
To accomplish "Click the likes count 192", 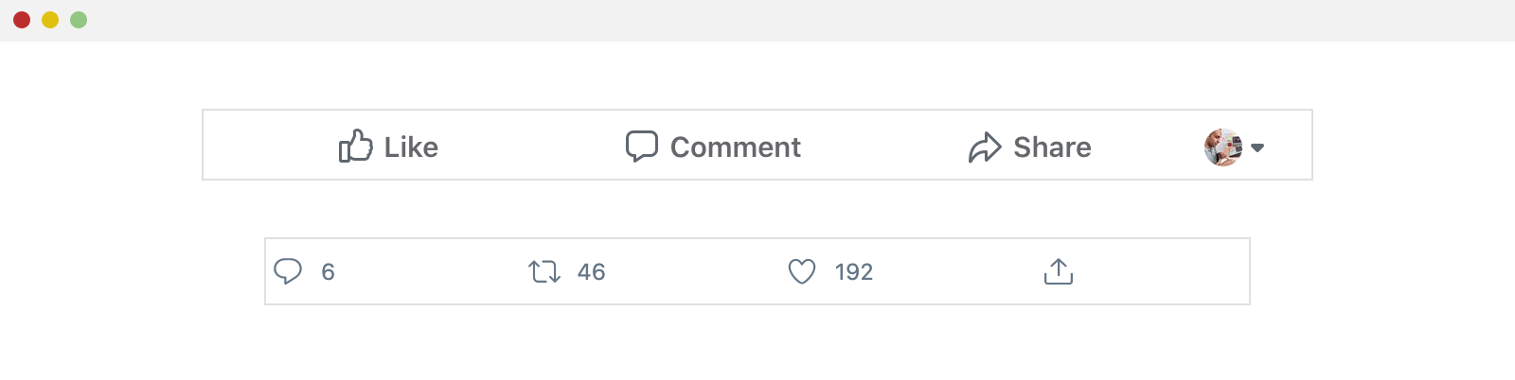I will [x=853, y=272].
